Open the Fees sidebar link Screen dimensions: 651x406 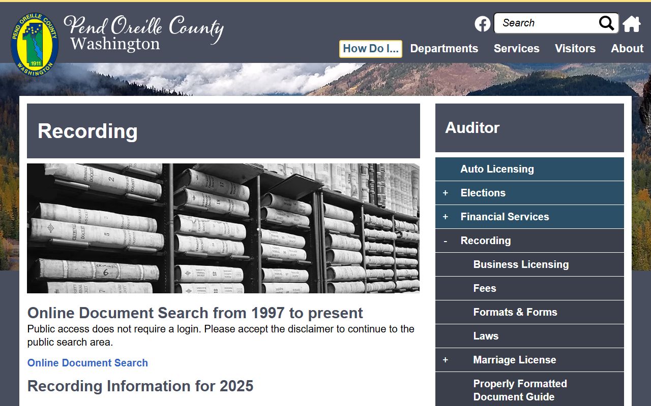[529, 288]
